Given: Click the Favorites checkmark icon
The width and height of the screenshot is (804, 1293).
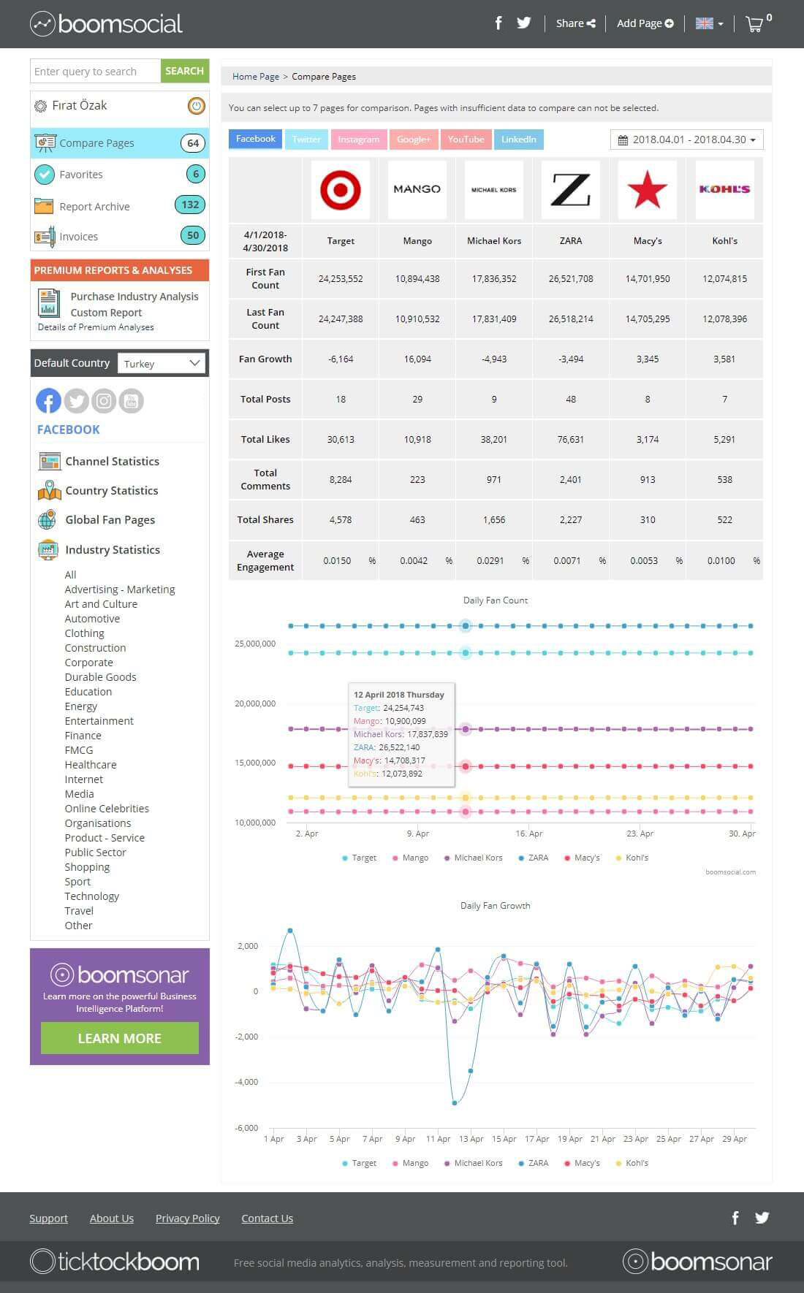Looking at the screenshot, I should pyautogui.click(x=45, y=175).
